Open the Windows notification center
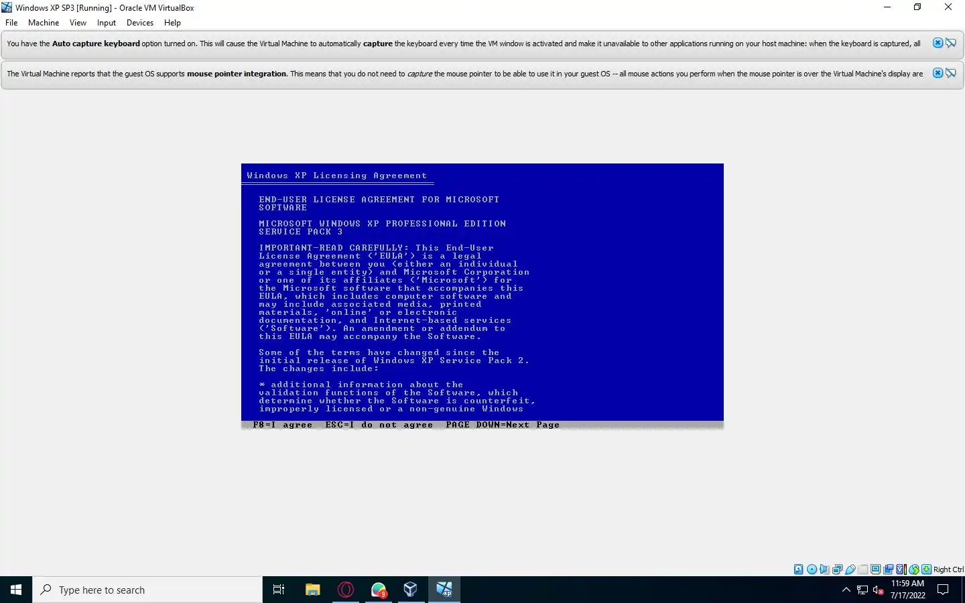Viewport: 965px width, 603px height. 943,590
